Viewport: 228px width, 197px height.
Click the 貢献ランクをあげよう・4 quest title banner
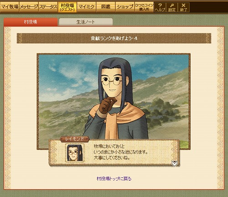(x=114, y=38)
